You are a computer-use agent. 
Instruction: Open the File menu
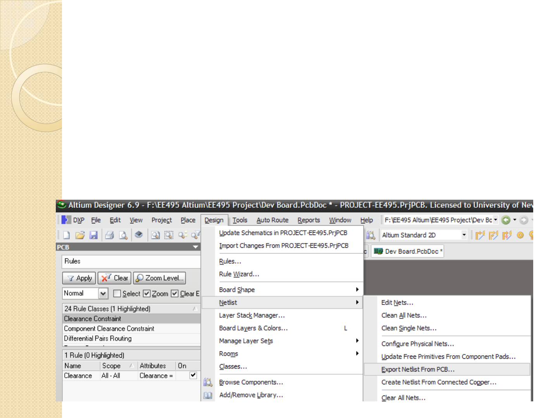[x=96, y=220]
